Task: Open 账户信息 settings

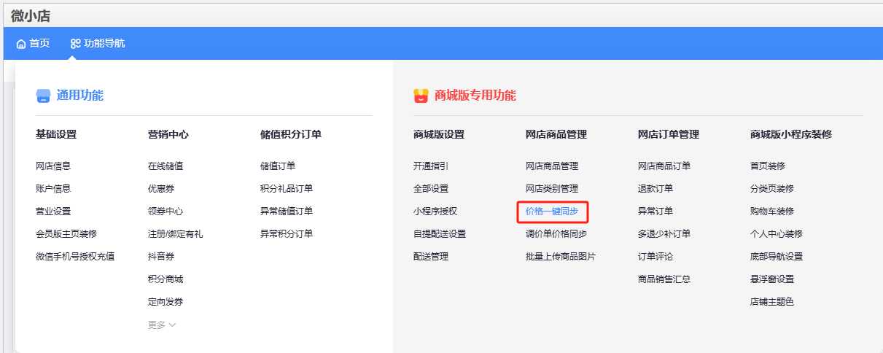Action: click(x=53, y=189)
